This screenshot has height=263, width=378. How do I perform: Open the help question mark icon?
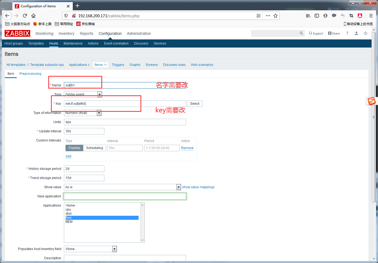pyautogui.click(x=347, y=33)
